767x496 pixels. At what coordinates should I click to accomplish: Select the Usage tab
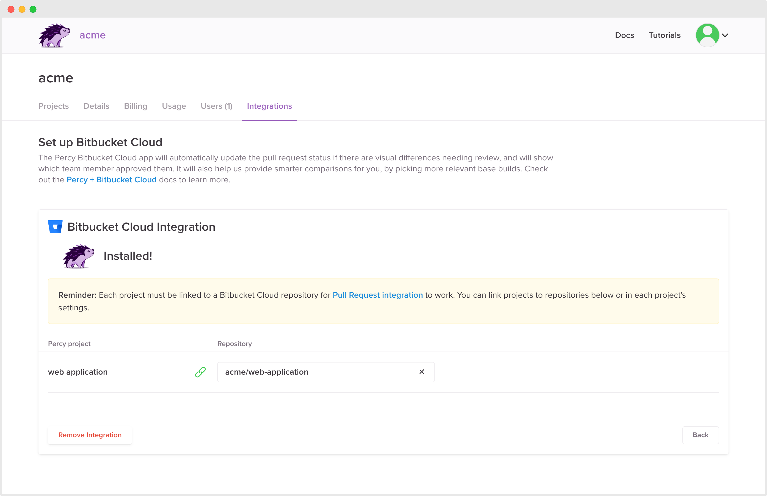click(174, 106)
